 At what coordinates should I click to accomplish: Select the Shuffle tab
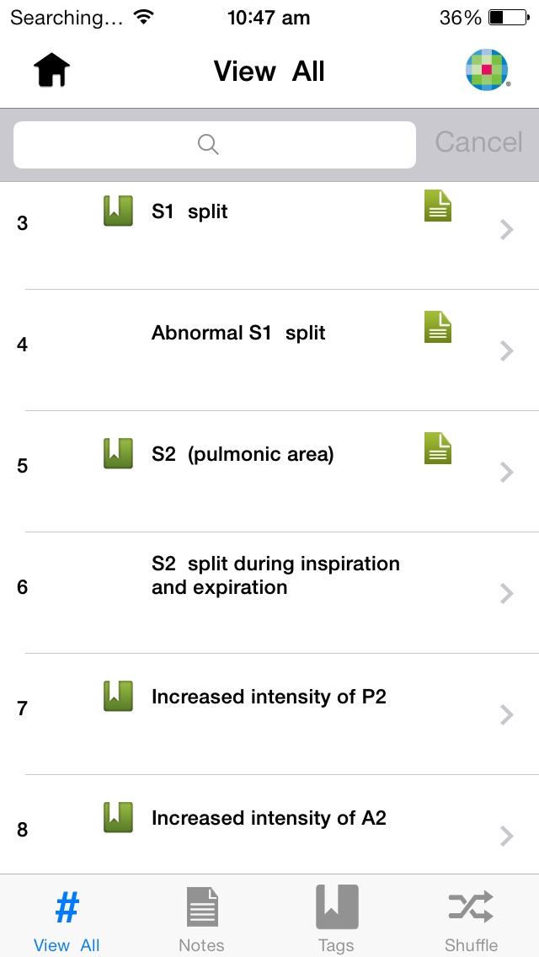(x=471, y=918)
